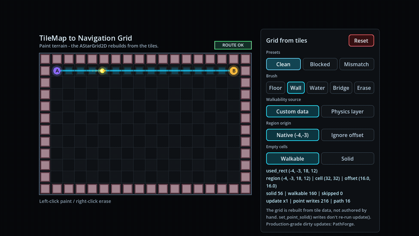The image size is (419, 236).
Task: Click the wall tile left of marker A
Action: coord(45,71)
